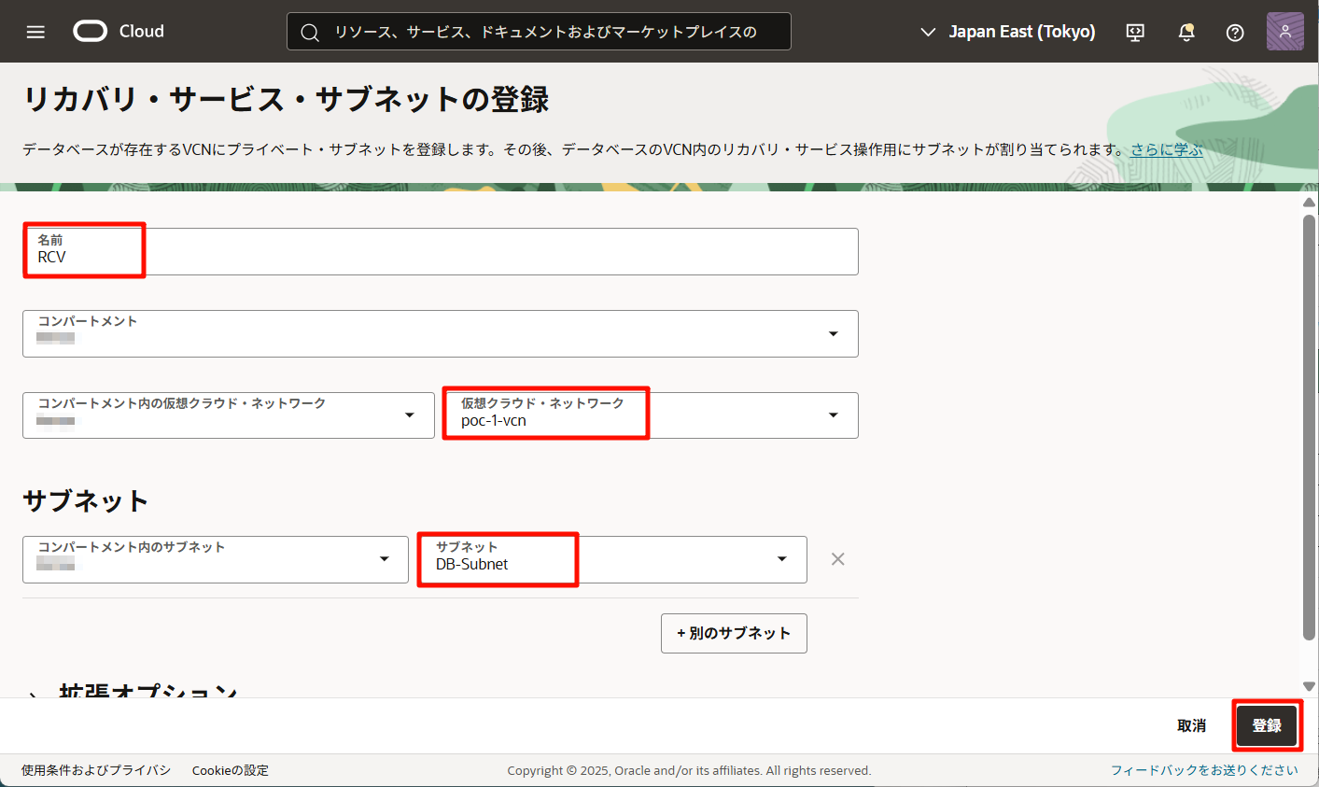This screenshot has width=1319, height=787.
Task: Open the hamburger navigation menu
Action: pos(35,32)
